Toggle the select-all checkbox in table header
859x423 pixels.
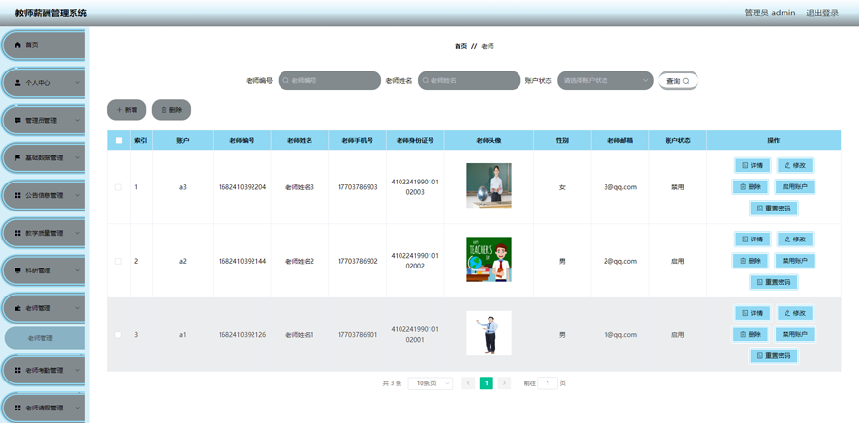point(119,141)
